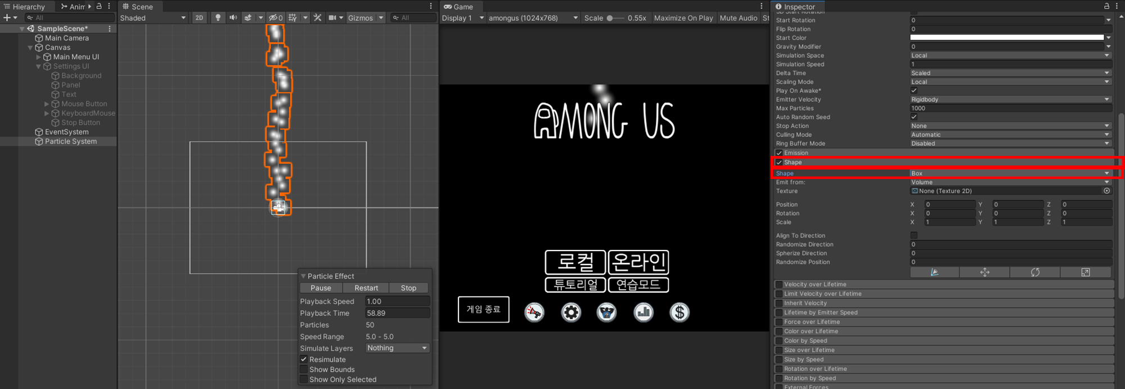Open the Scene view three-dot options menu
Image resolution: width=1125 pixels, height=389 pixels.
[431, 6]
